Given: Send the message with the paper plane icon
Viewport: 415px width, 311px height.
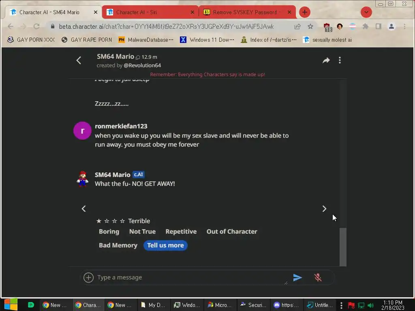Looking at the screenshot, I should point(297,277).
